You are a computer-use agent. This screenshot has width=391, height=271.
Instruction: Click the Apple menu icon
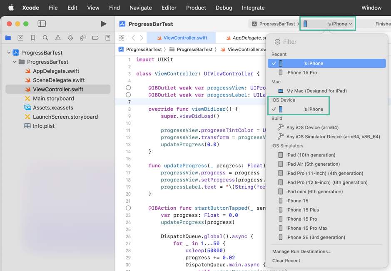point(11,8)
